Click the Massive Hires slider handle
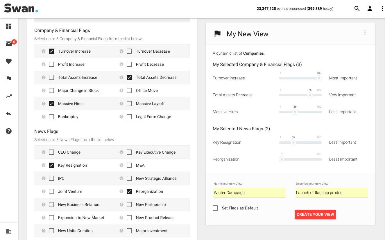The image size is (385, 240). coord(295,112)
